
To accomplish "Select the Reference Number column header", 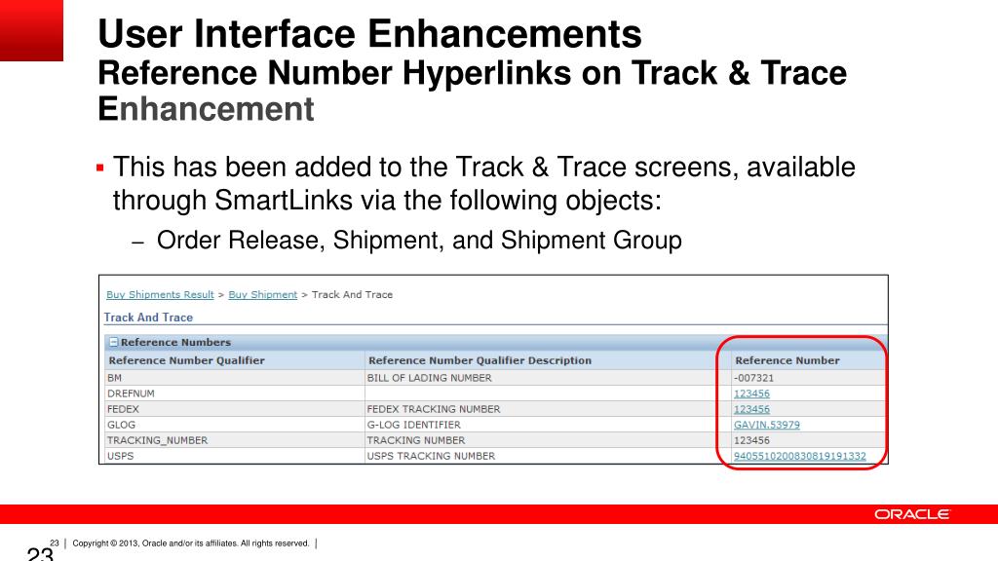I will [787, 360].
